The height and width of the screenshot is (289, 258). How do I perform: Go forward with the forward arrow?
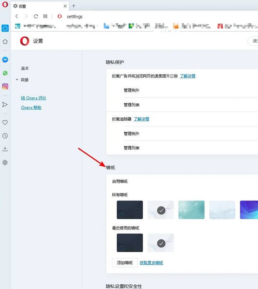pos(26,16)
